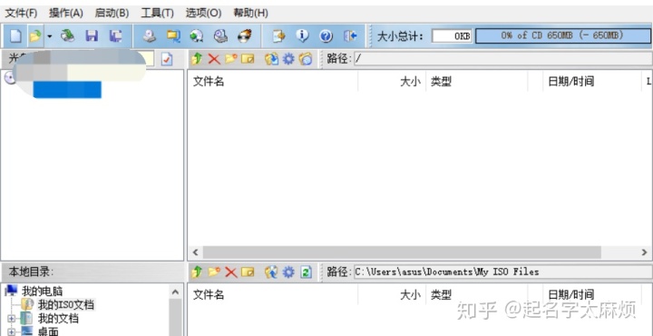Click last folder icon in image toolbar
This screenshot has height=336, width=653.
coord(306,59)
